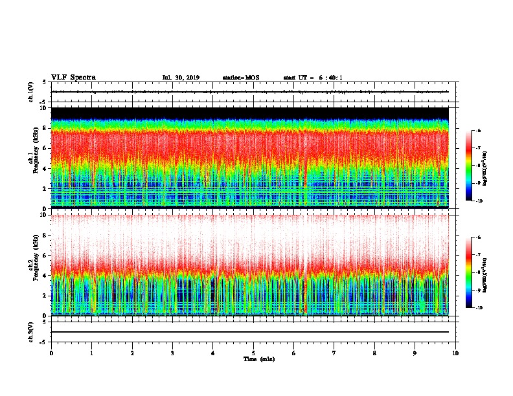Image resolution: width=513 pixels, height=396 pixels.
Task: Click the ch.2 spectrogram '4' kHz tick label
Action: (x=45, y=276)
